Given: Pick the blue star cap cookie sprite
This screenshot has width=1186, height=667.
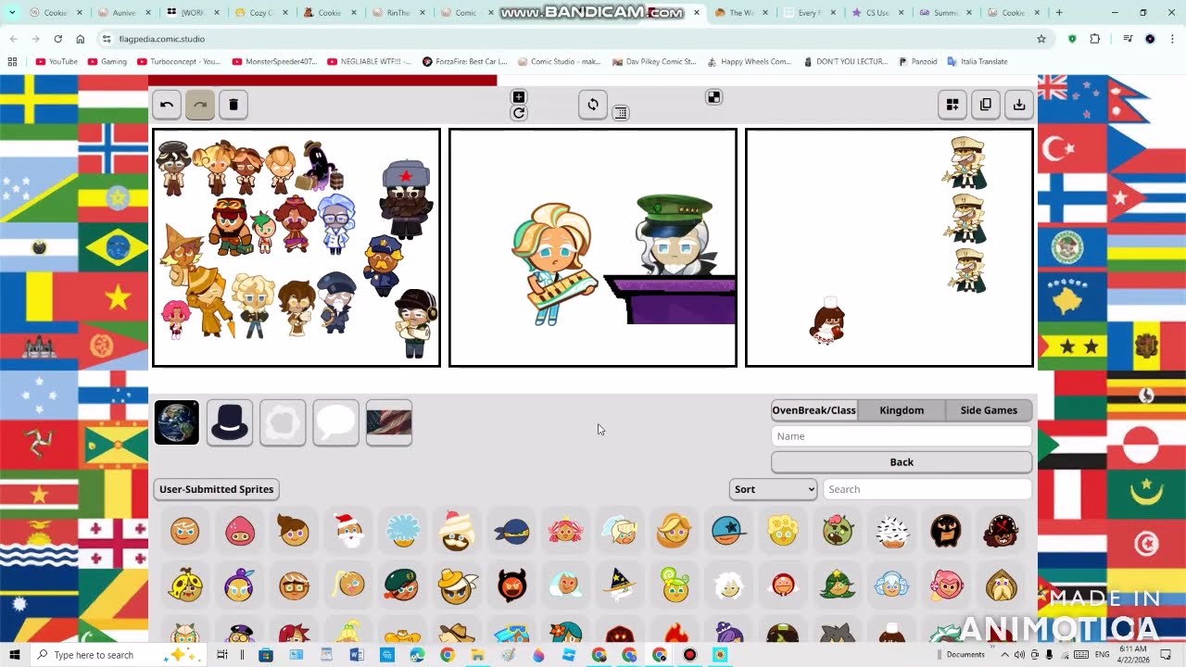Looking at the screenshot, I should point(729,531).
